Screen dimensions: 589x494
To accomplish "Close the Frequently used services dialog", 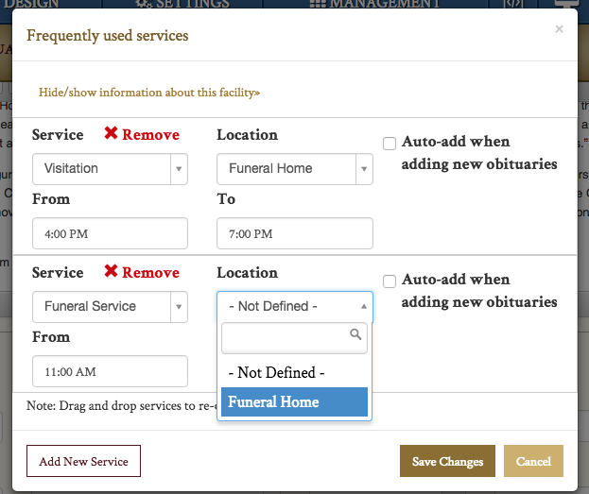I will pos(559,29).
